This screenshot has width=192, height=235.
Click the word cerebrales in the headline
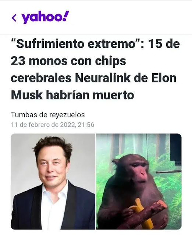(41, 78)
